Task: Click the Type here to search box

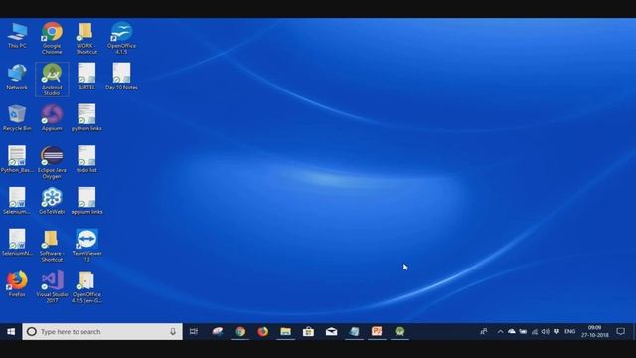Action: point(102,331)
